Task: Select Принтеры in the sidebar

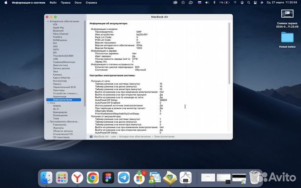Action: coord(59,90)
